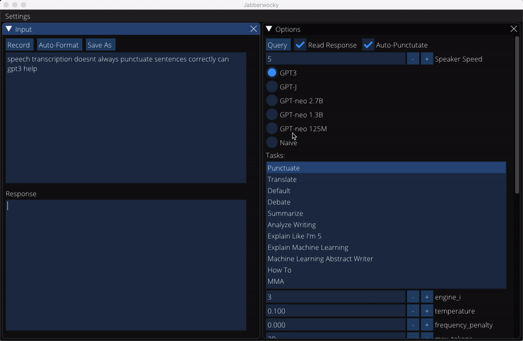This screenshot has height=341, width=523.
Task: Click the Auto-Format button
Action: 59,45
